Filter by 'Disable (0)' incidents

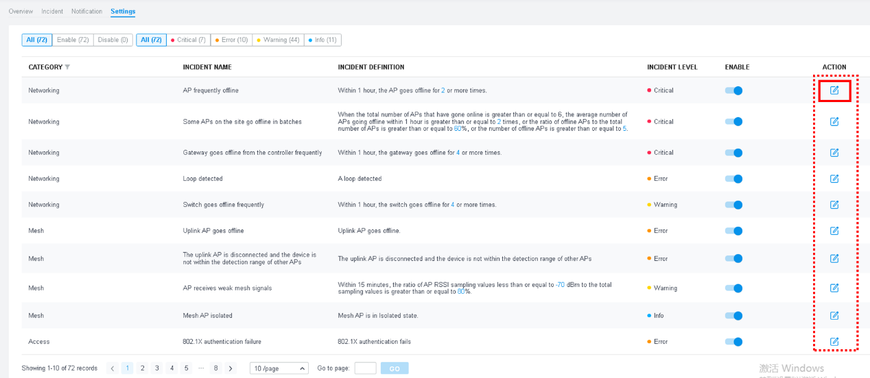113,40
